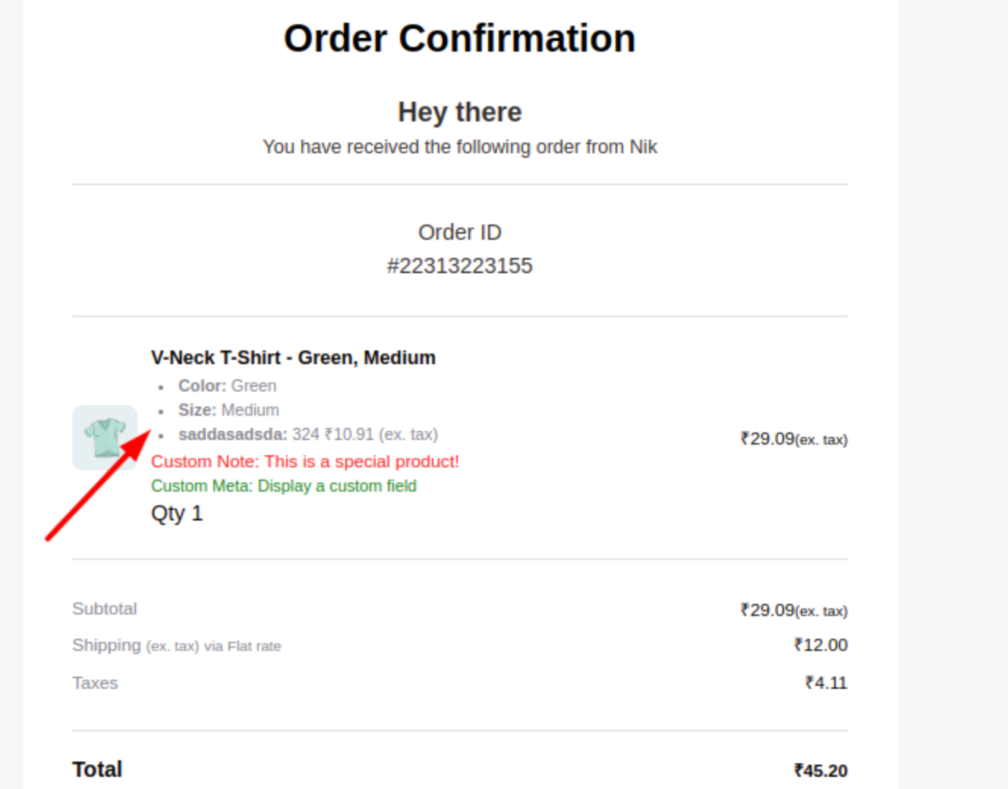The image size is (1008, 789).
Task: Click the Color: Green attribute line
Action: [x=227, y=385]
